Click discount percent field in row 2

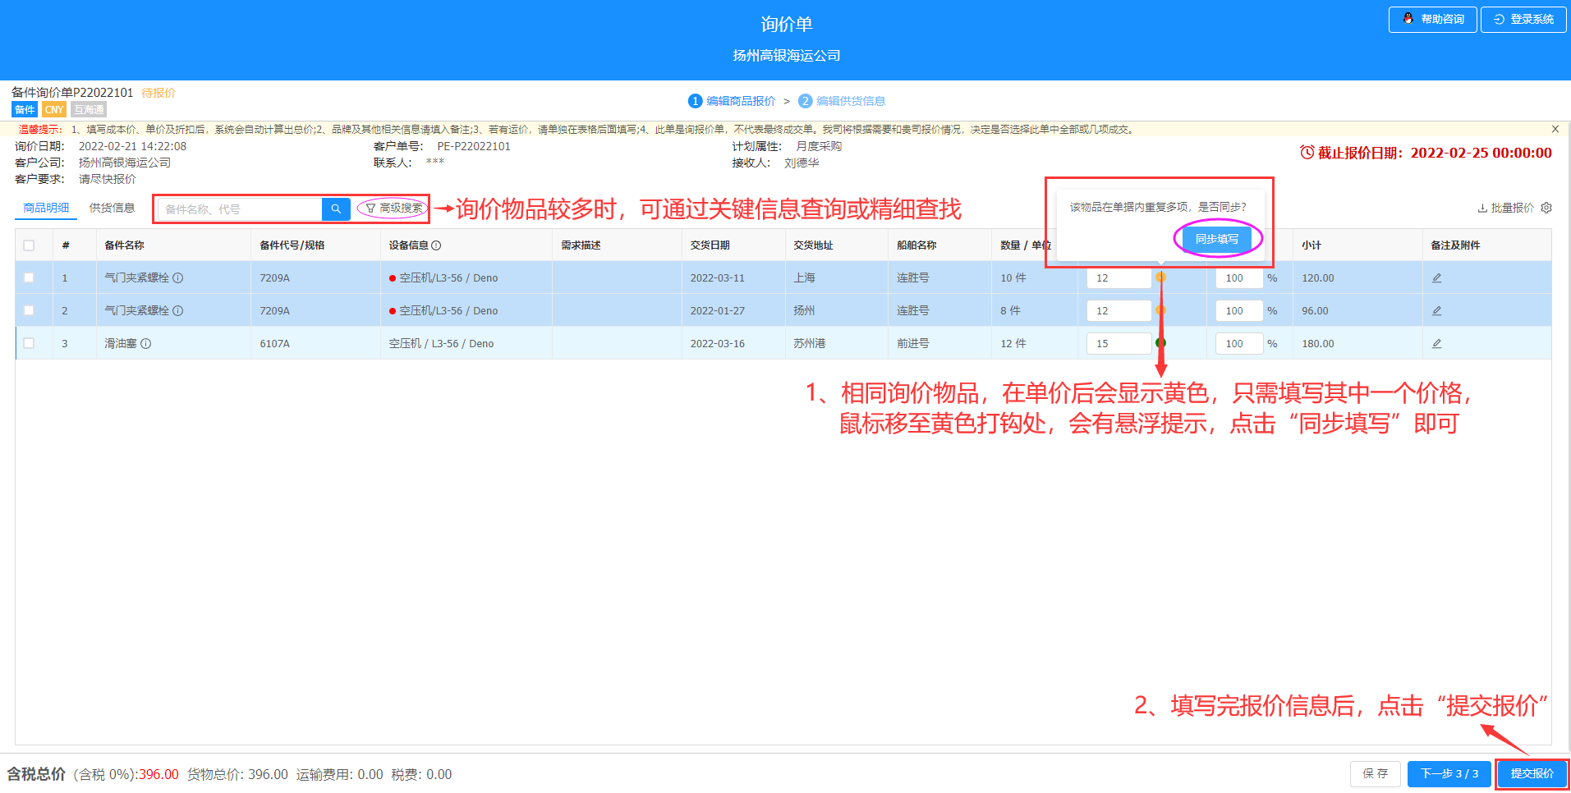pos(1239,311)
